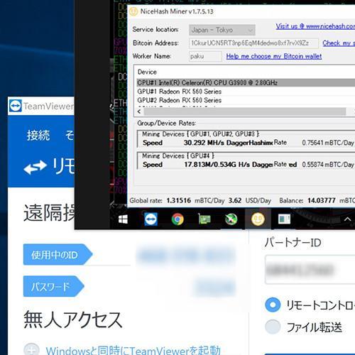Click the remote control arrows icon in TeamViewer

(x=35, y=167)
